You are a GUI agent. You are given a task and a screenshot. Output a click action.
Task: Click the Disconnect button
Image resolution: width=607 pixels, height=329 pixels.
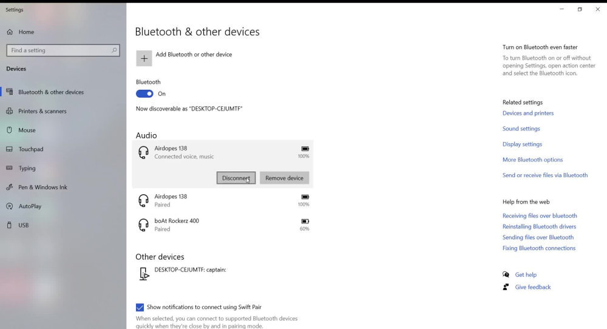pyautogui.click(x=236, y=178)
